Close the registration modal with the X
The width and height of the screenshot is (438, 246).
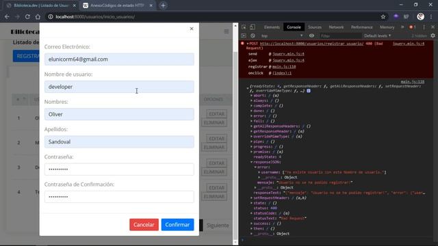click(192, 29)
